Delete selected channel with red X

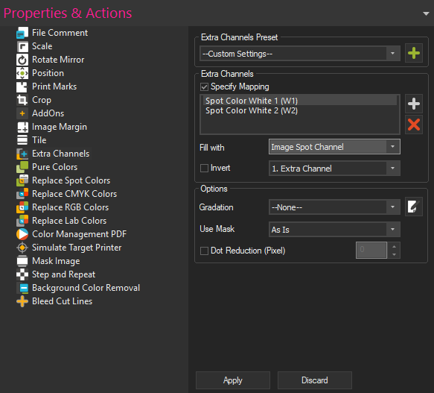(x=413, y=125)
